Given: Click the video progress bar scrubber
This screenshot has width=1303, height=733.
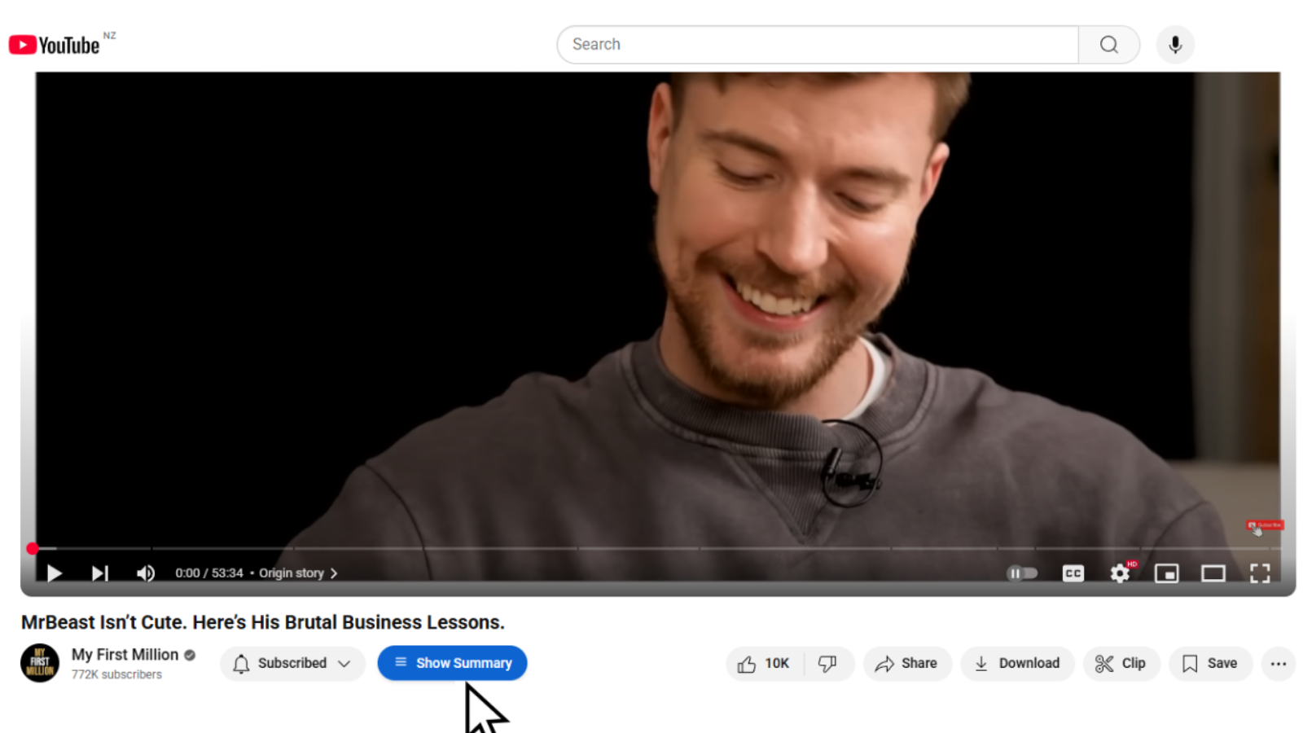Looking at the screenshot, I should [x=33, y=549].
